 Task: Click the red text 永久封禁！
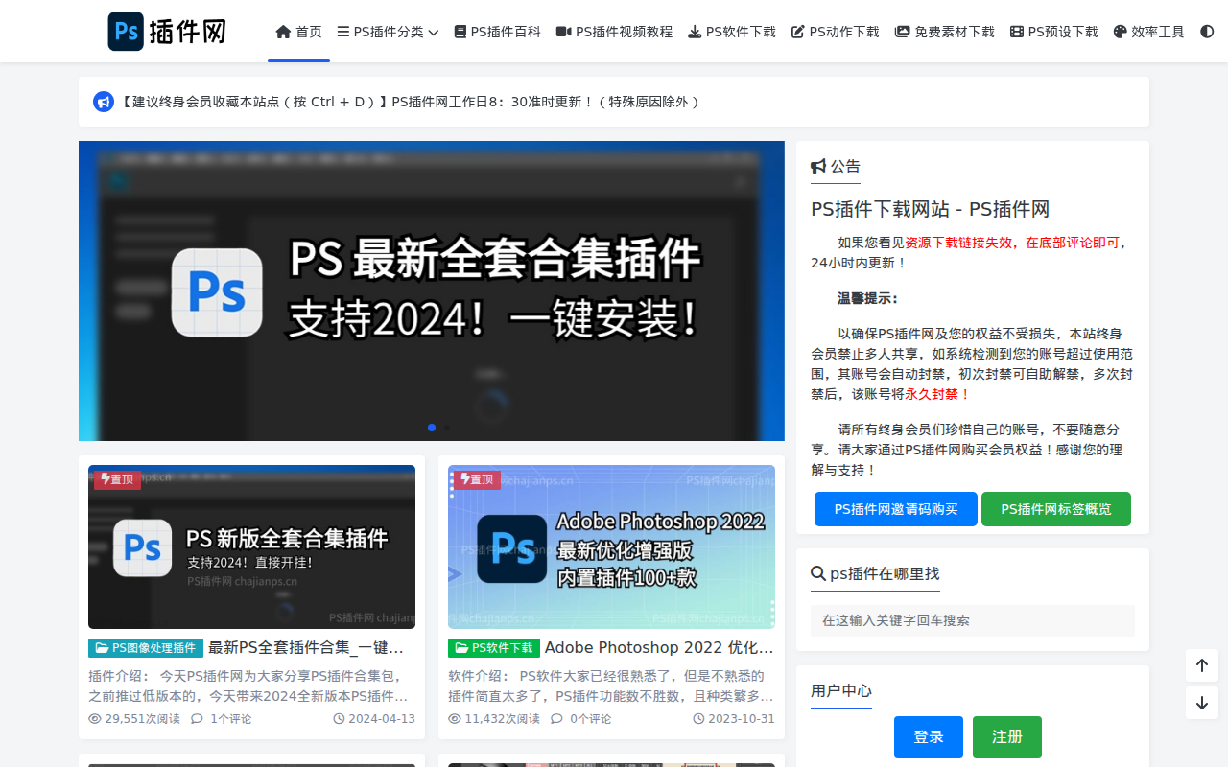point(938,394)
